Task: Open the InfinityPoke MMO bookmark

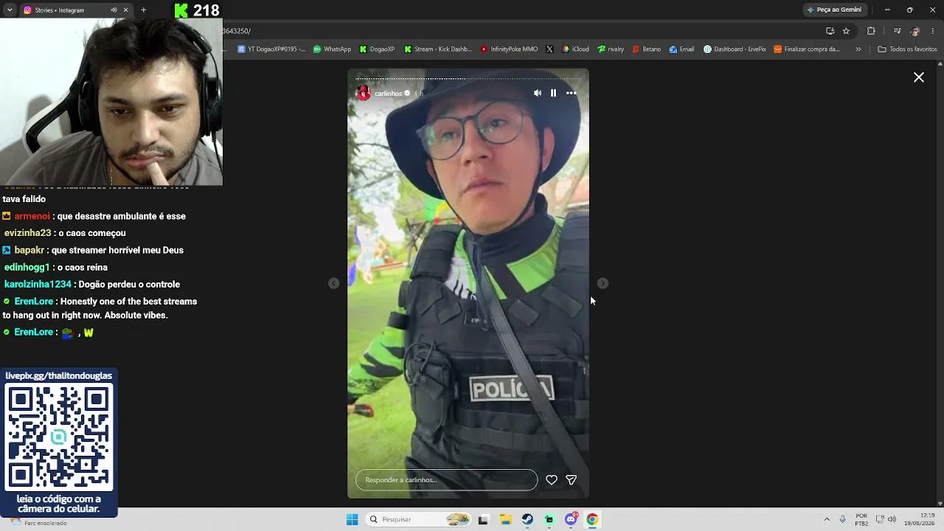Action: click(x=509, y=49)
